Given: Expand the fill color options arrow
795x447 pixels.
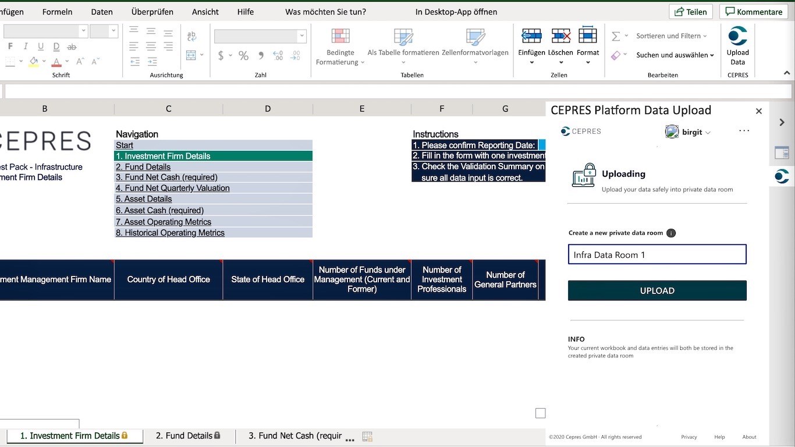Looking at the screenshot, I should [43, 61].
